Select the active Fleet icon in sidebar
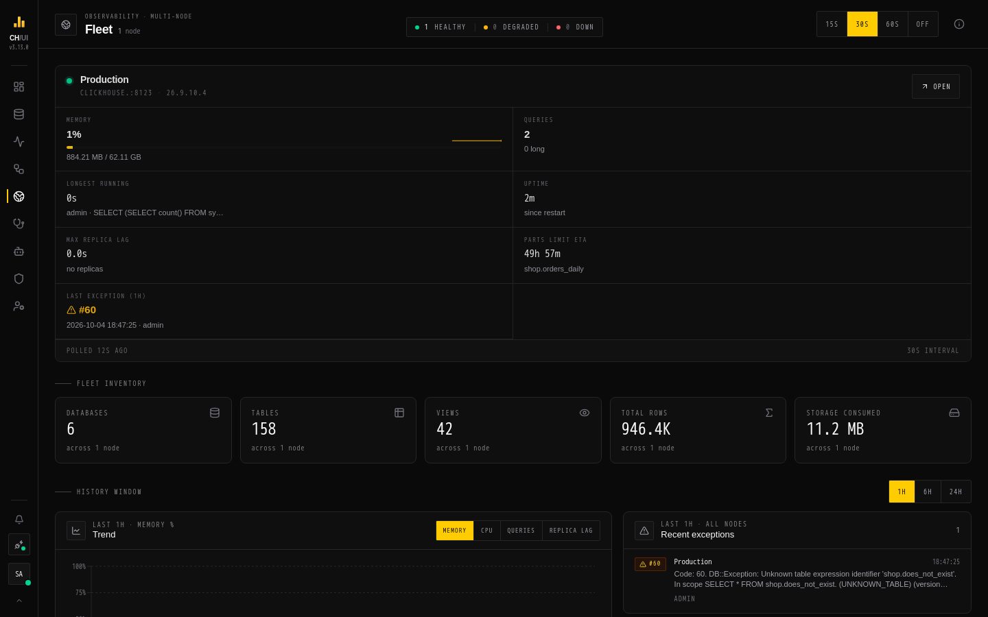The image size is (988, 617). tap(19, 197)
